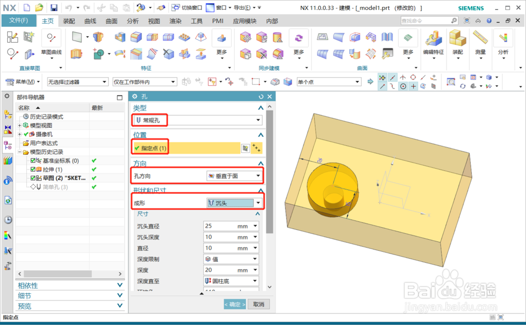Click the 沉头直径 value field showing 25

pyautogui.click(x=231, y=226)
